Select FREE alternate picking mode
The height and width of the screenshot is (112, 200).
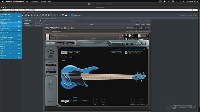pyautogui.click(x=70, y=53)
